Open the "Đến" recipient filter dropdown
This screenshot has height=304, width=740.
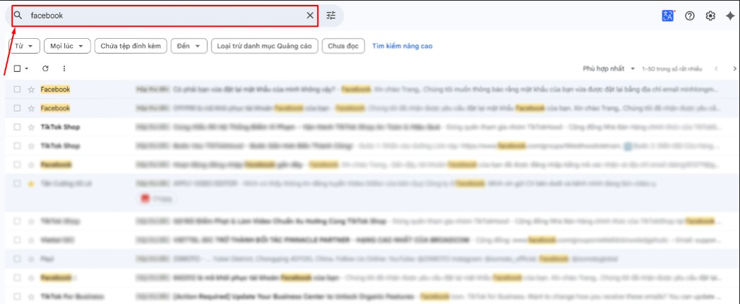tap(189, 46)
